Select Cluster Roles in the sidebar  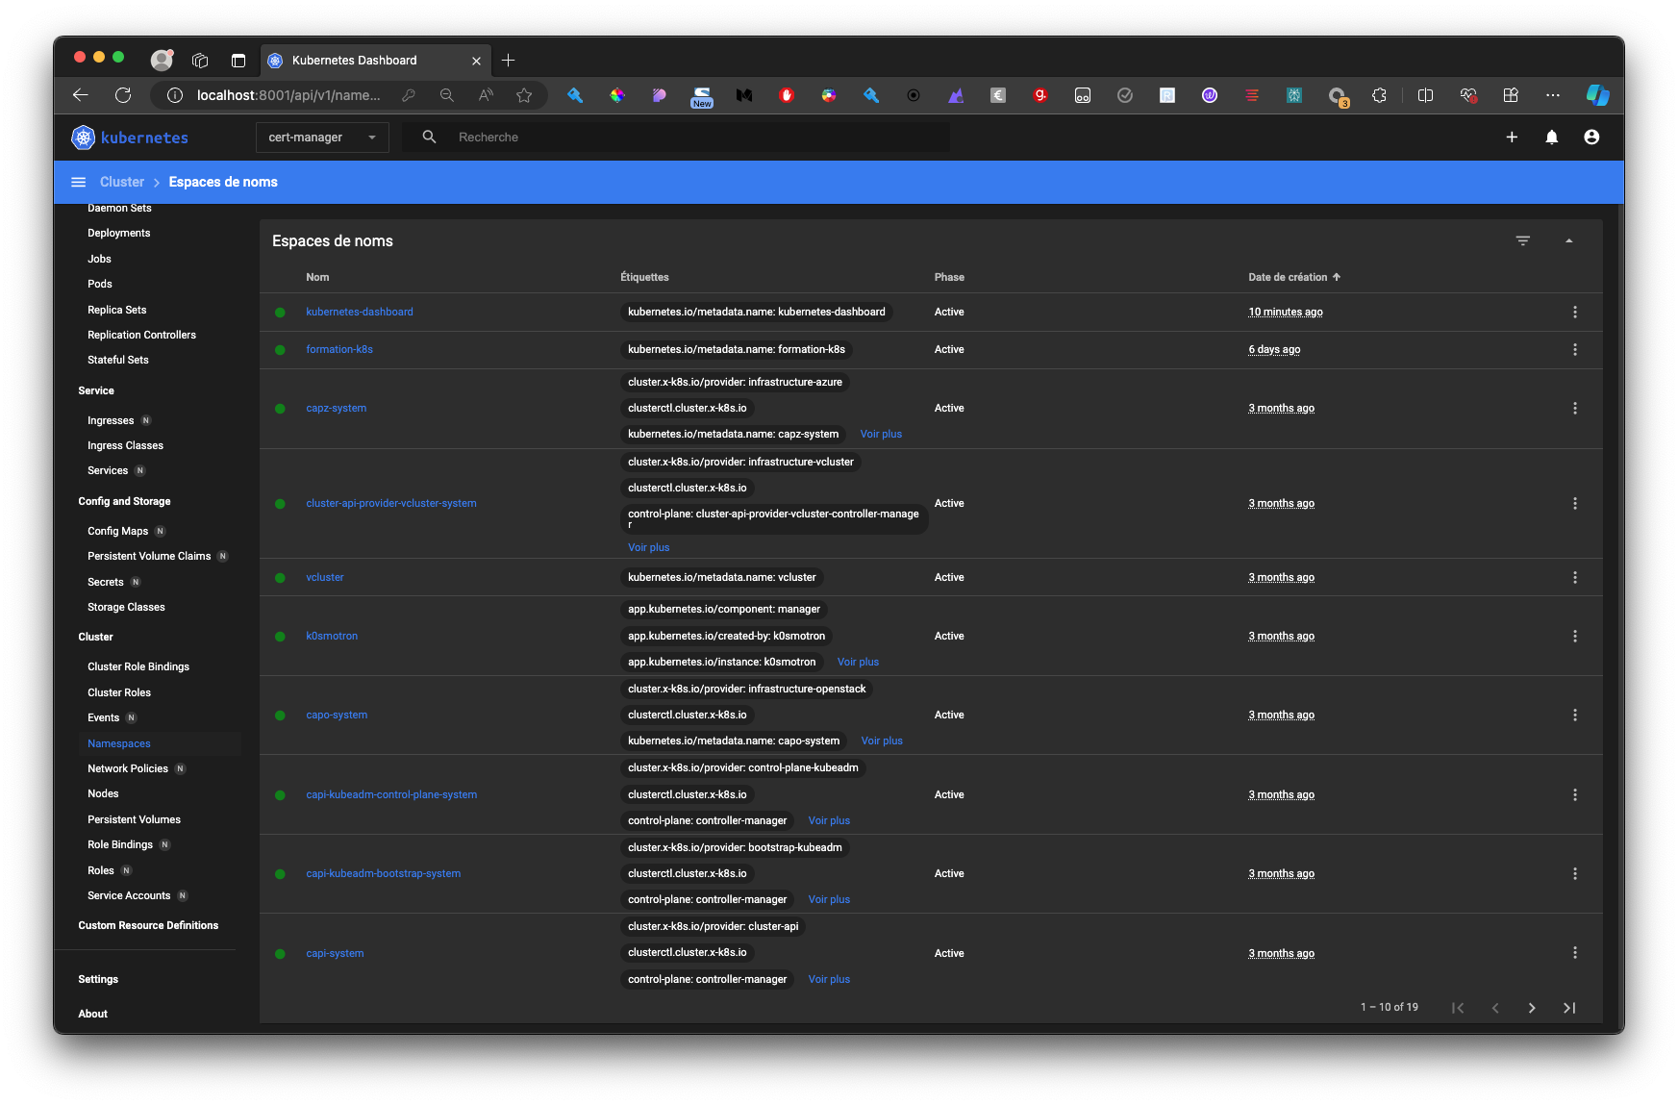pyautogui.click(x=119, y=692)
